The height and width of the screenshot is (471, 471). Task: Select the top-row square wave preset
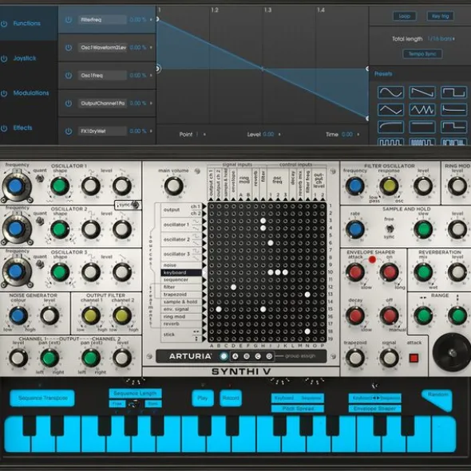(x=453, y=92)
